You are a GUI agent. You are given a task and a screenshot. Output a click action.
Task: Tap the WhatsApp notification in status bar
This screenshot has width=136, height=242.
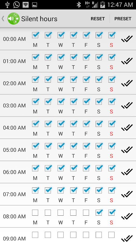pyautogui.click(x=16, y=5)
